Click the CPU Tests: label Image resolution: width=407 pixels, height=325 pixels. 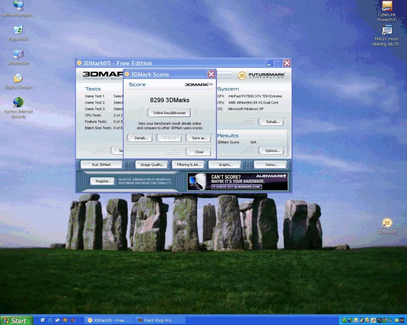click(x=93, y=115)
